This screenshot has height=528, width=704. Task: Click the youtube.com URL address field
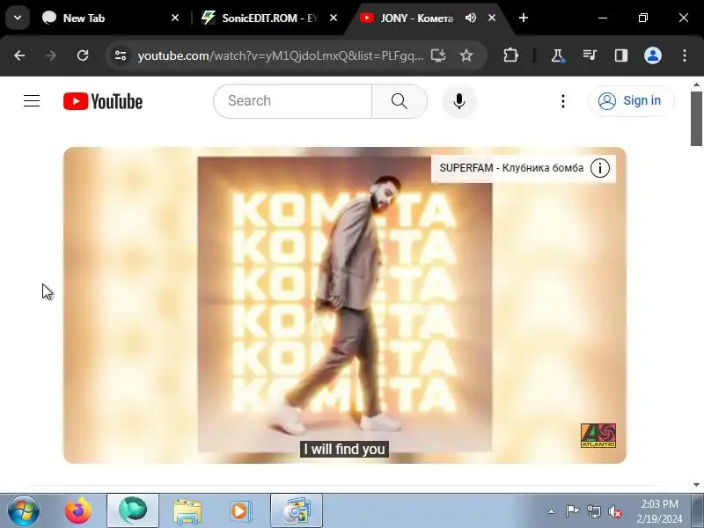(280, 55)
